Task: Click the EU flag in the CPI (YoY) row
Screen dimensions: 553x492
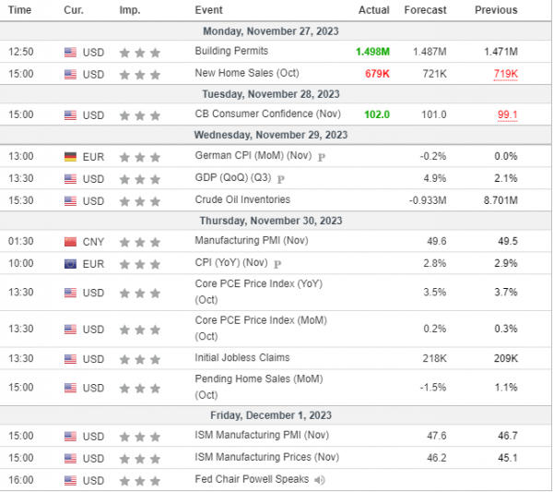Action: [x=70, y=264]
